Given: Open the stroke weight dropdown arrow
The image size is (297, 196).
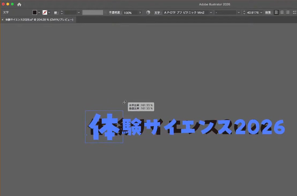Looking at the screenshot, I should (79, 13).
